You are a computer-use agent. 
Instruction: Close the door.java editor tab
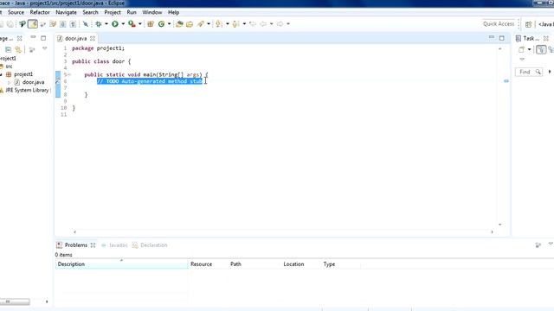tap(93, 38)
